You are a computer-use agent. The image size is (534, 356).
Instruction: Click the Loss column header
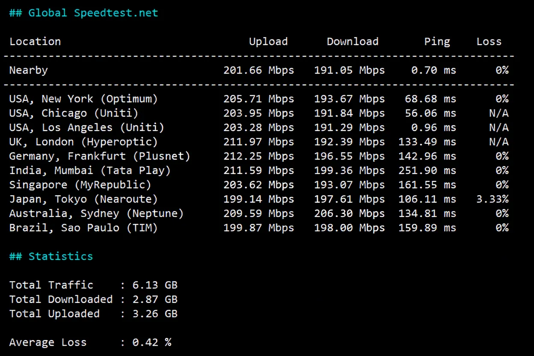tap(489, 41)
